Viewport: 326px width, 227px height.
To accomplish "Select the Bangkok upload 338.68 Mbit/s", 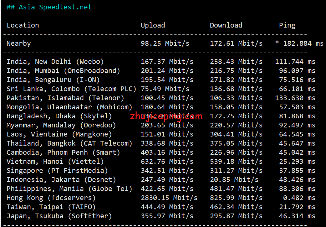I will [167, 143].
